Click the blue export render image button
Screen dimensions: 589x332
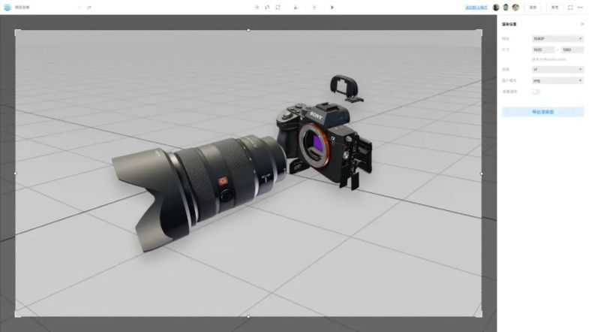(542, 112)
